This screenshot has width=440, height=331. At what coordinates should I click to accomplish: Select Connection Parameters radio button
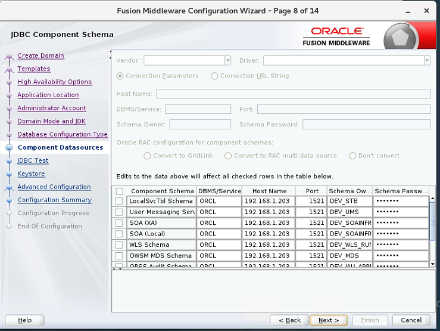coord(120,76)
